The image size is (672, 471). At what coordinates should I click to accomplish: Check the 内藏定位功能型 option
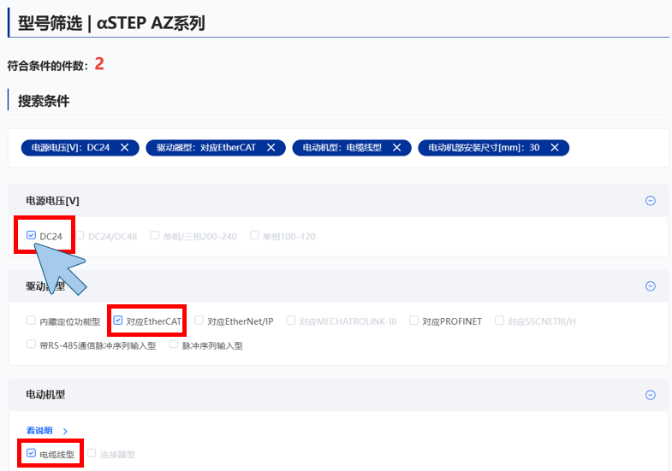32,321
